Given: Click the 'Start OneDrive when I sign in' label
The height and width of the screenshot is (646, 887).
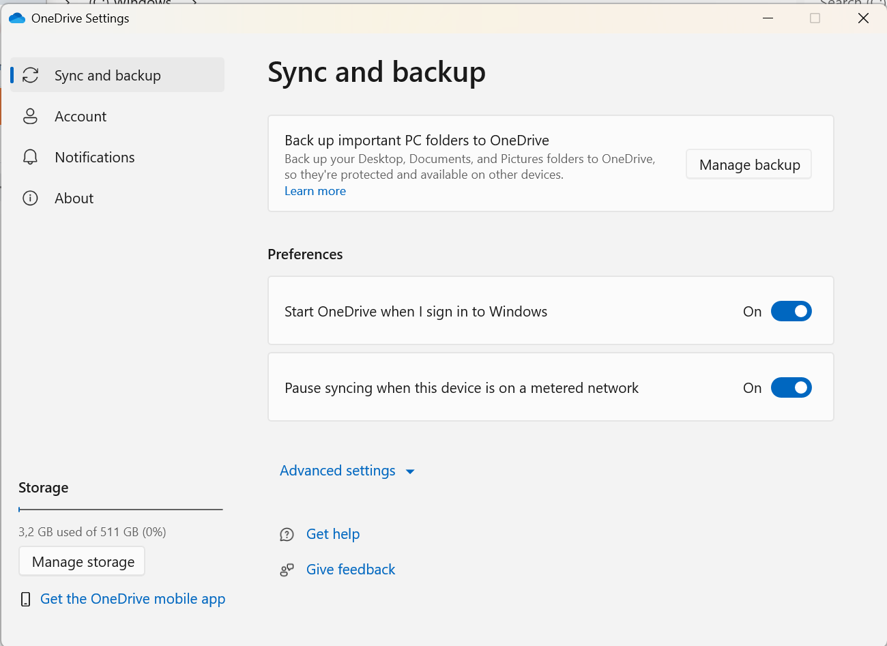Looking at the screenshot, I should click(416, 312).
